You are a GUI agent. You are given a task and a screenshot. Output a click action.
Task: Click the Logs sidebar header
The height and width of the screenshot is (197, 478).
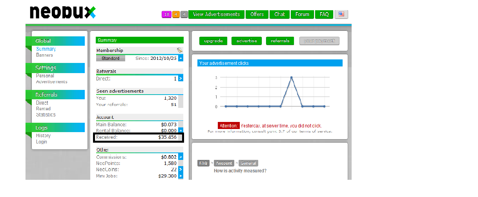55,128
